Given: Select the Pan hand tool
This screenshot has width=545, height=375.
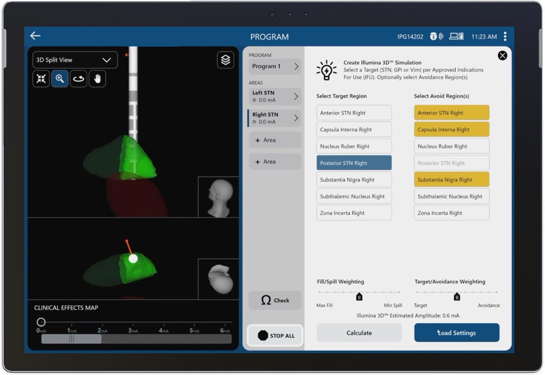Looking at the screenshot, I should [97, 78].
